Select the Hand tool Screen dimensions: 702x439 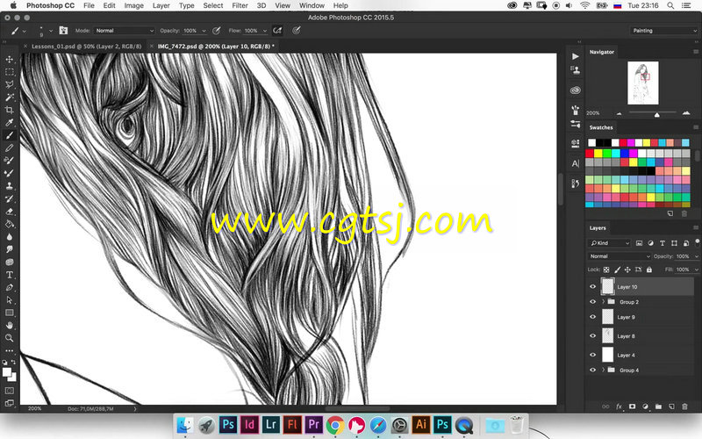click(9, 325)
